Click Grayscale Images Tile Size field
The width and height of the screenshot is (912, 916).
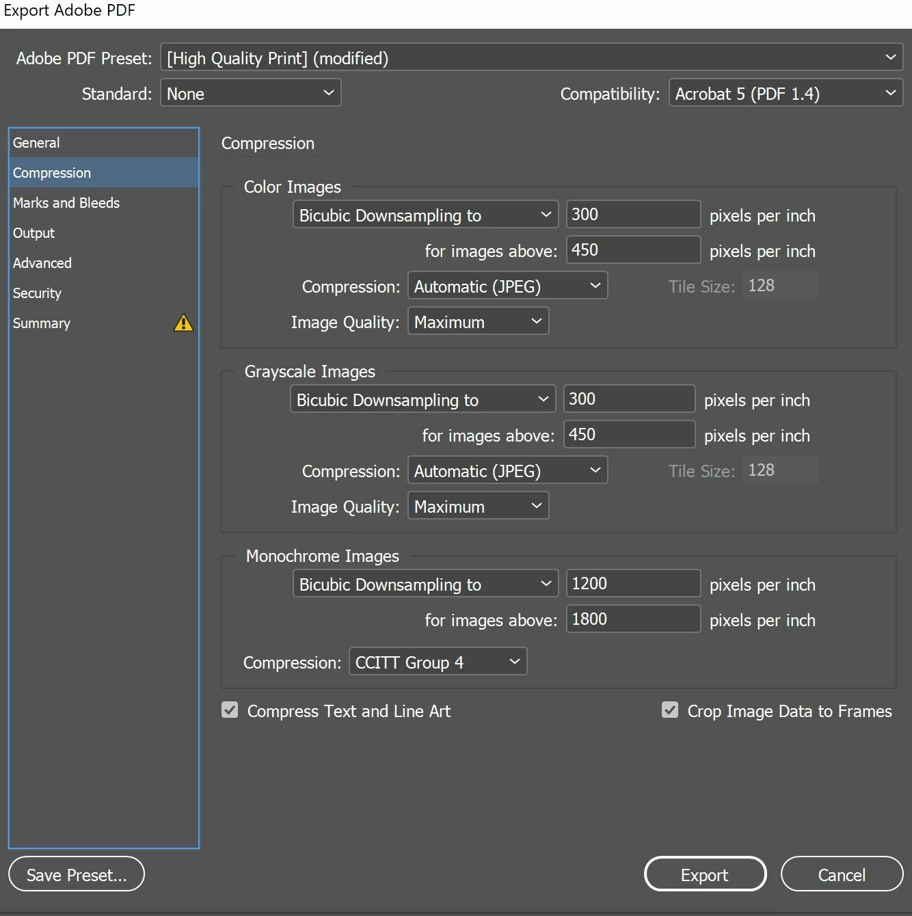pos(780,470)
